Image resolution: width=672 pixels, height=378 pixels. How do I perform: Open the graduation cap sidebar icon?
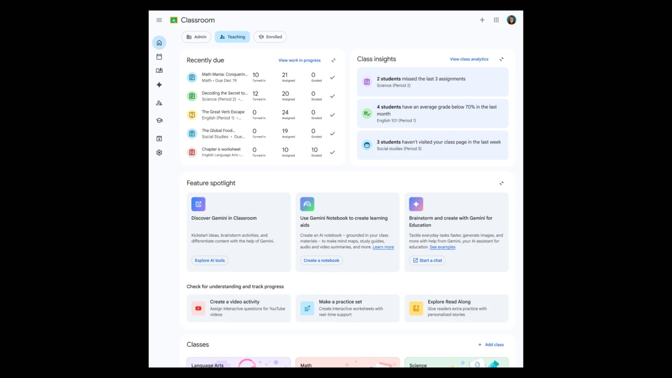(x=159, y=121)
